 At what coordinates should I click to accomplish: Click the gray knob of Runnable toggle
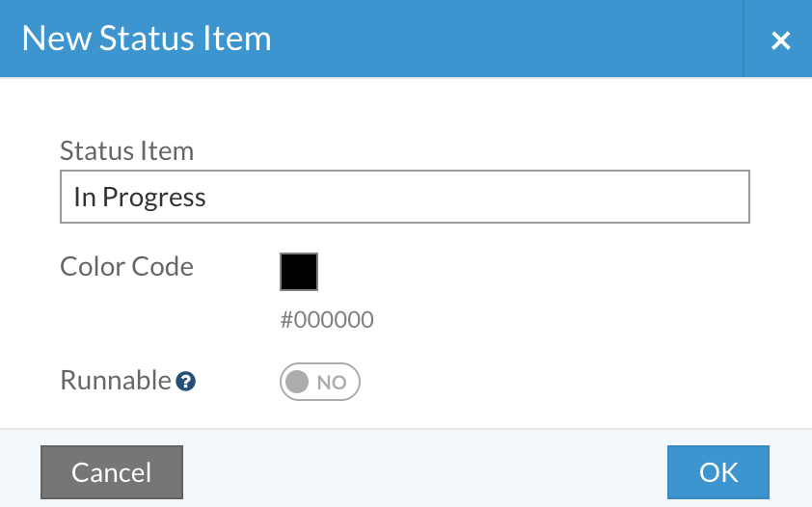[297, 382]
